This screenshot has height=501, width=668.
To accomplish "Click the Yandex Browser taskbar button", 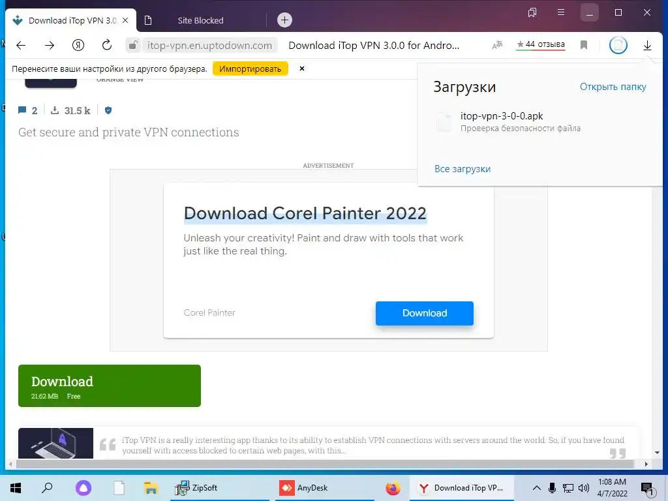I will pyautogui.click(x=462, y=488).
